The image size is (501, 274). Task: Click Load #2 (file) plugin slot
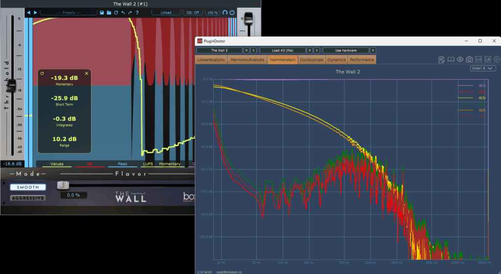282,50
